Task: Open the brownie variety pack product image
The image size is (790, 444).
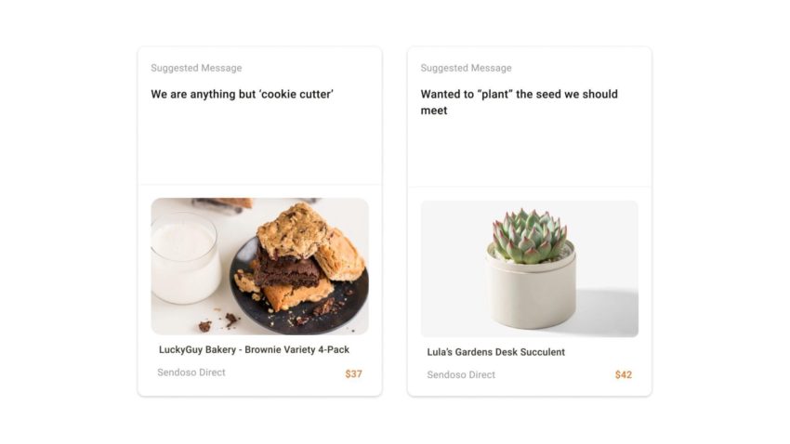Action: pos(259,266)
